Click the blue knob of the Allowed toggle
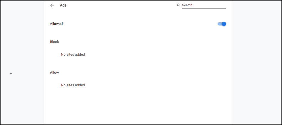Image resolution: width=282 pixels, height=125 pixels. [224, 24]
